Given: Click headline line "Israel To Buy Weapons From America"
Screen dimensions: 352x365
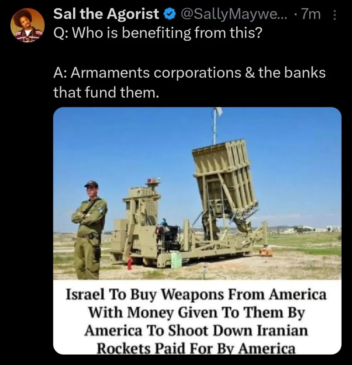Looking at the screenshot, I should [196, 294].
